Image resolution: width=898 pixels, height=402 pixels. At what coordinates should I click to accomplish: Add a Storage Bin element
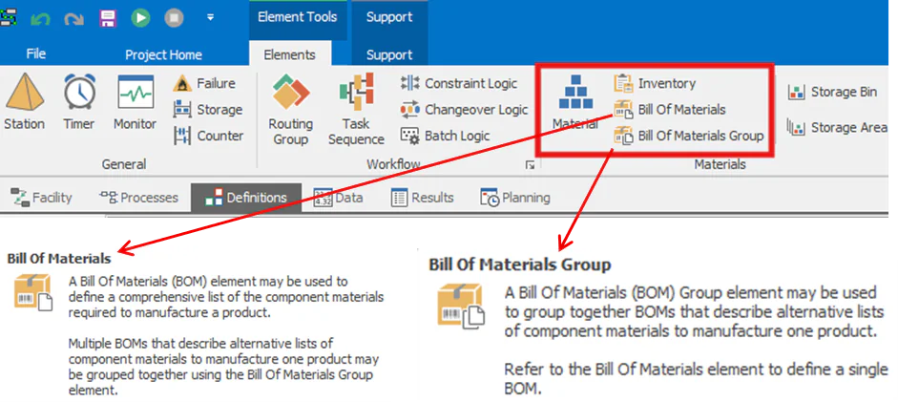pyautogui.click(x=832, y=93)
